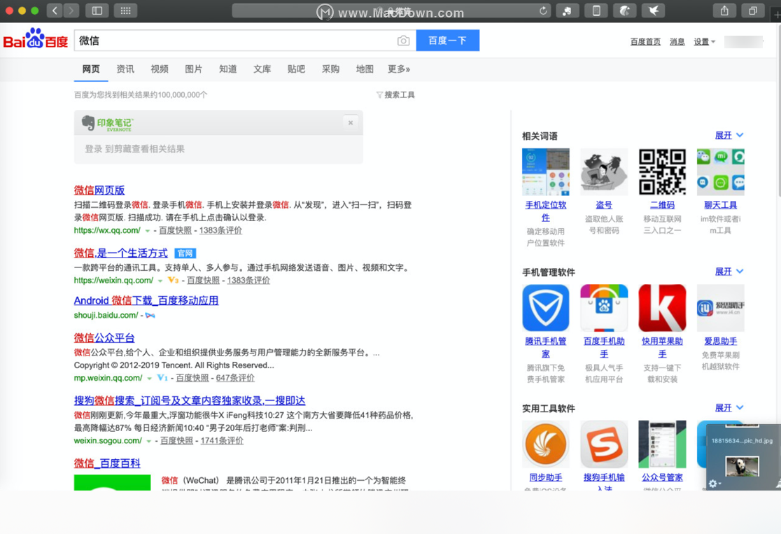Click the panda picture in the floating panel
This screenshot has width=781, height=534.
tap(742, 467)
